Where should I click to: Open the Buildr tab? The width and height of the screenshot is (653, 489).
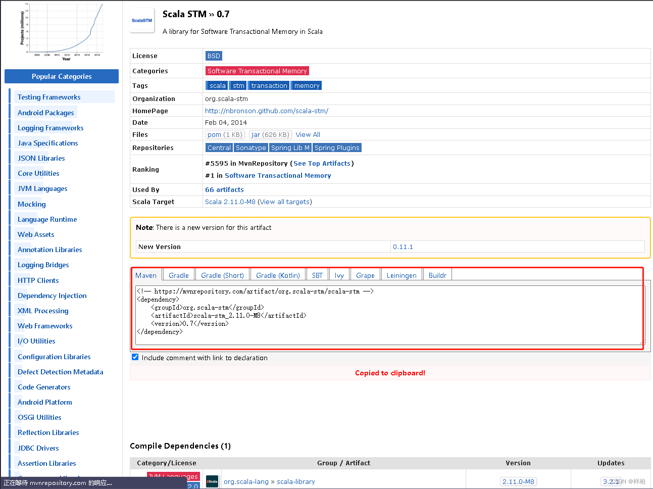click(x=437, y=275)
